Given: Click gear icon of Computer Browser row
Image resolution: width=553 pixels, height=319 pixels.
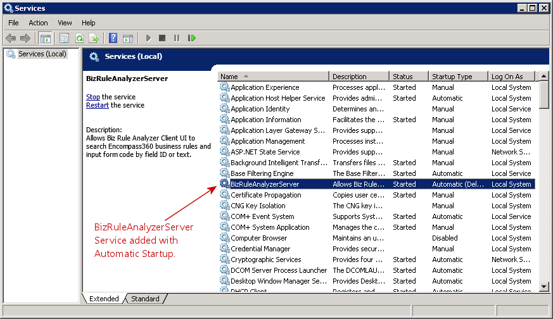Looking at the screenshot, I should click(x=224, y=237).
